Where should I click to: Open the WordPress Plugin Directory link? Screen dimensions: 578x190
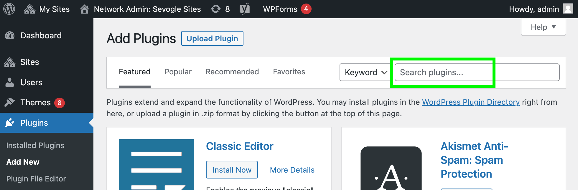click(x=470, y=102)
